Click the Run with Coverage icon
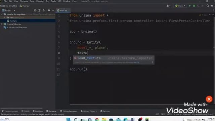The image size is (215, 121). point(198,6)
